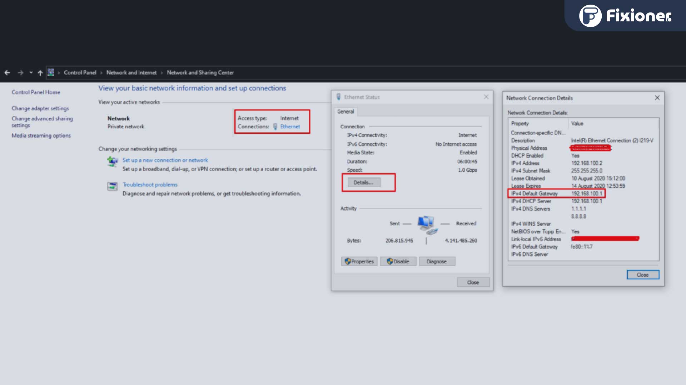Viewport: 686px width, 385px height.
Task: Click the new connection setup icon
Action: 113,162
